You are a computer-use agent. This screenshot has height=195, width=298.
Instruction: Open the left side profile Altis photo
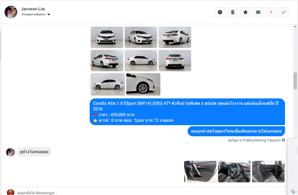tap(107, 84)
